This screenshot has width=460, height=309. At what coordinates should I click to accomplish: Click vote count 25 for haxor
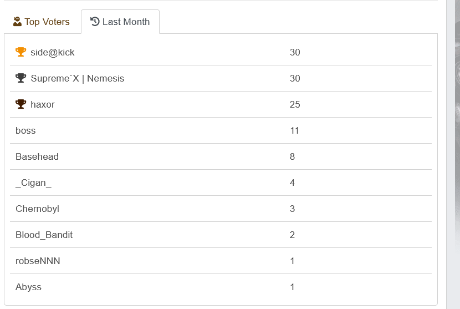(295, 105)
